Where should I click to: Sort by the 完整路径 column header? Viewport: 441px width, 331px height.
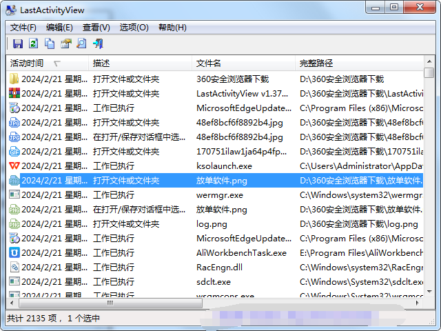point(359,63)
